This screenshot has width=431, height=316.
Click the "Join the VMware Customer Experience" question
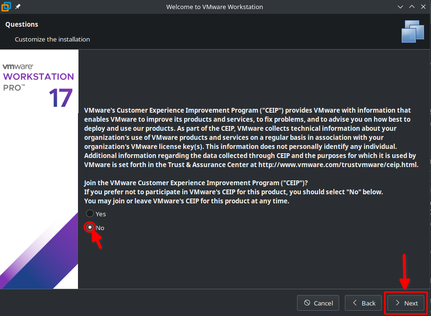pyautogui.click(x=196, y=183)
